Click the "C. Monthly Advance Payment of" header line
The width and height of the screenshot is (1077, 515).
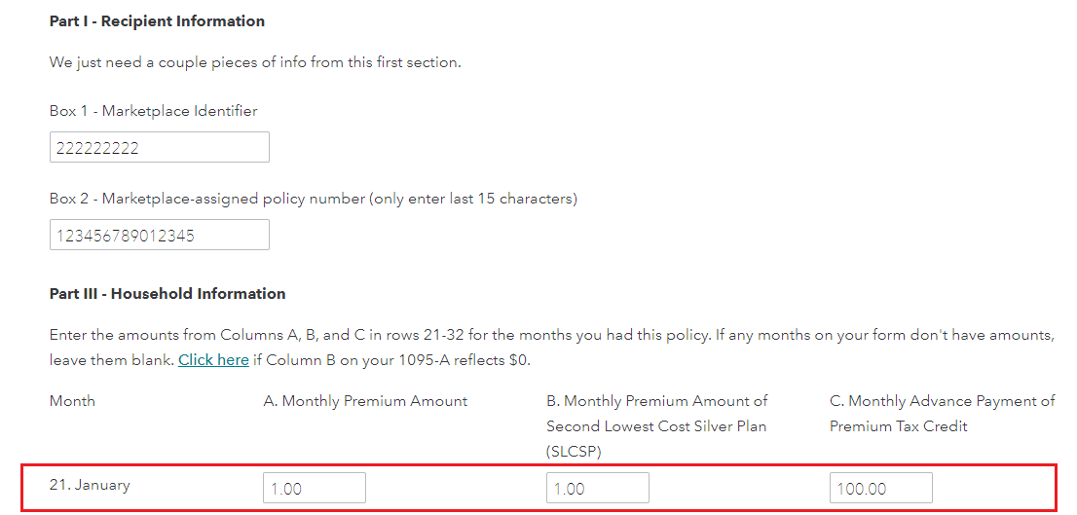942,401
